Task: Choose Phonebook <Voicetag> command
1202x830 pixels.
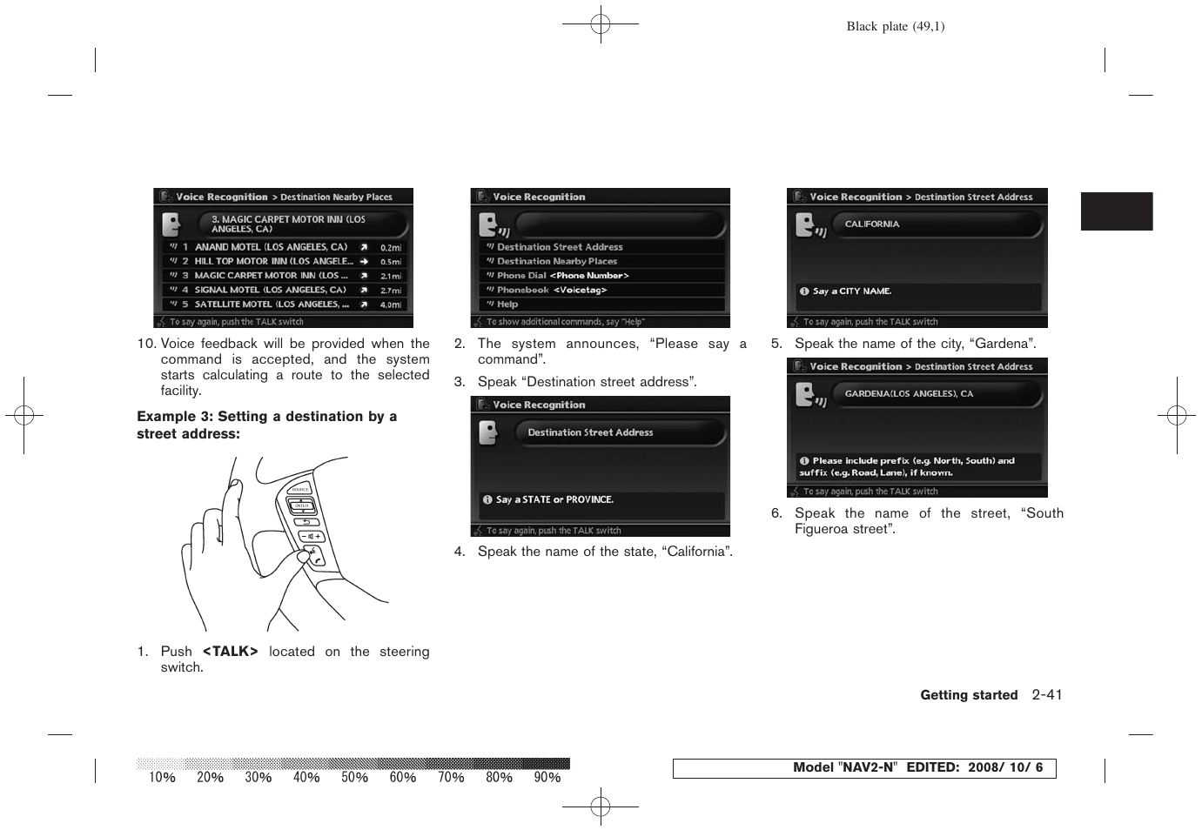Action: click(602, 290)
